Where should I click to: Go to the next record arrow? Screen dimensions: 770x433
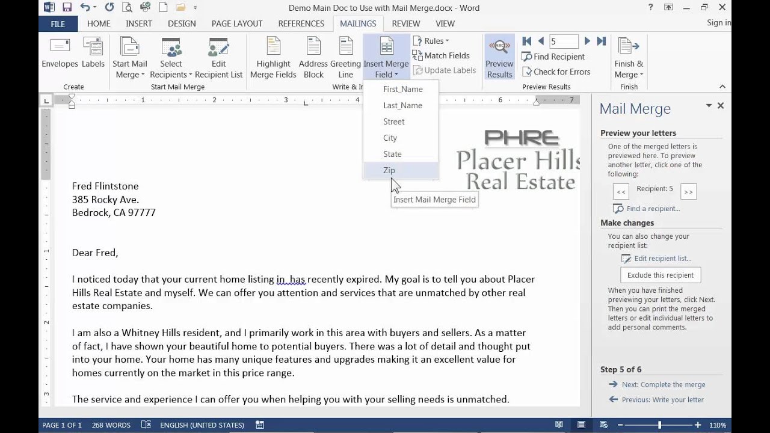point(587,41)
